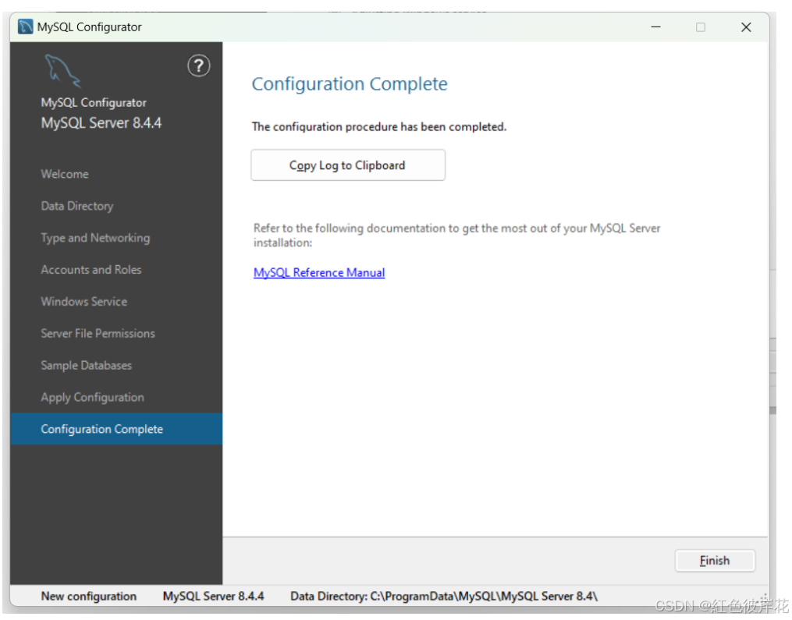Select the Accounts and Roles step
The image size is (792, 620).
91,270
